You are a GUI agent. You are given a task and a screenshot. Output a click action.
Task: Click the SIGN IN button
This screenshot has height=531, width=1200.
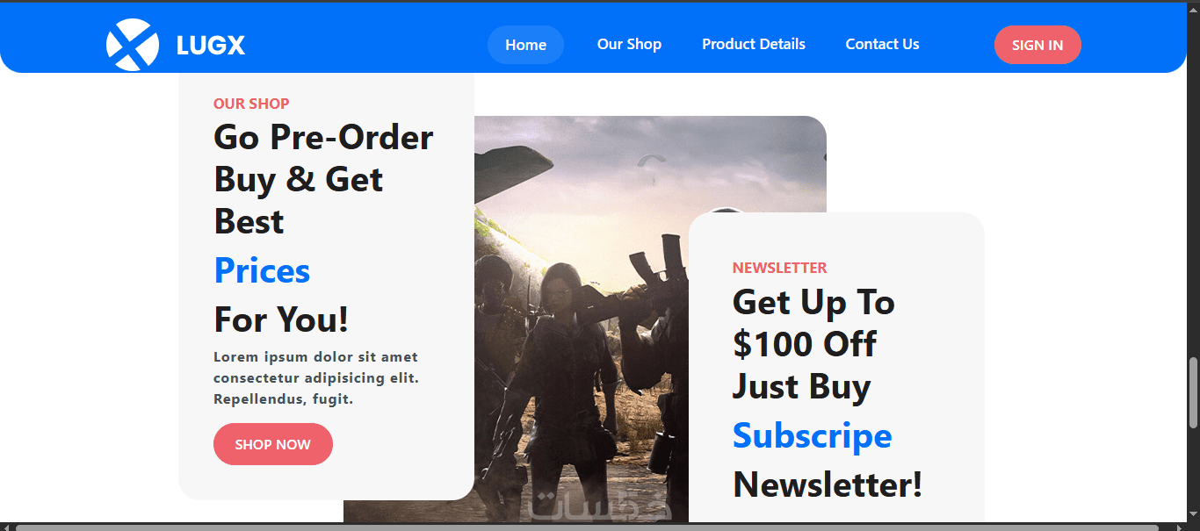(1037, 45)
